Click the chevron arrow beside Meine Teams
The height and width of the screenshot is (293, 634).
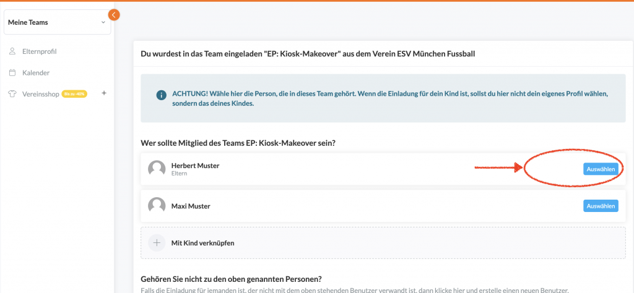[x=103, y=23]
